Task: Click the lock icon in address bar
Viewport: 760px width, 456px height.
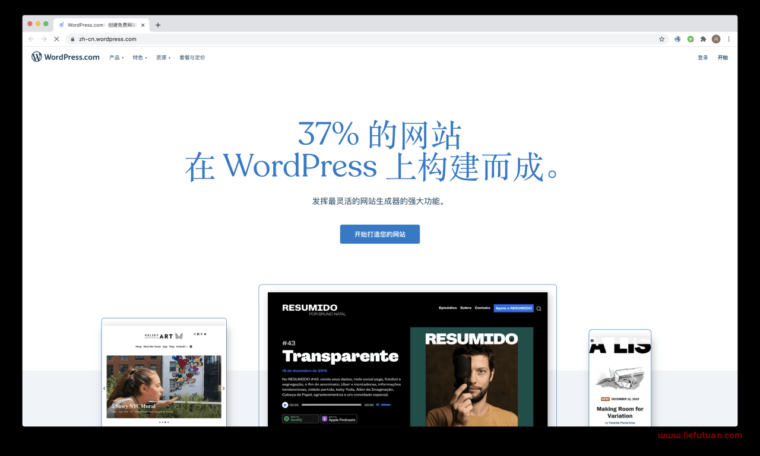Action: tap(73, 39)
